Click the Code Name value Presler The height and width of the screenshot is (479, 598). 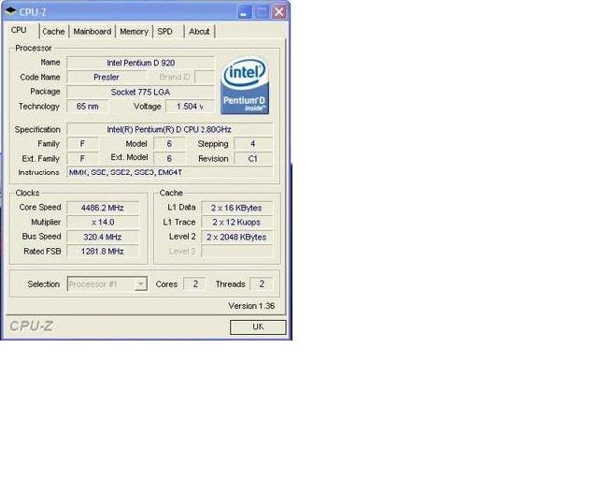pos(106,77)
